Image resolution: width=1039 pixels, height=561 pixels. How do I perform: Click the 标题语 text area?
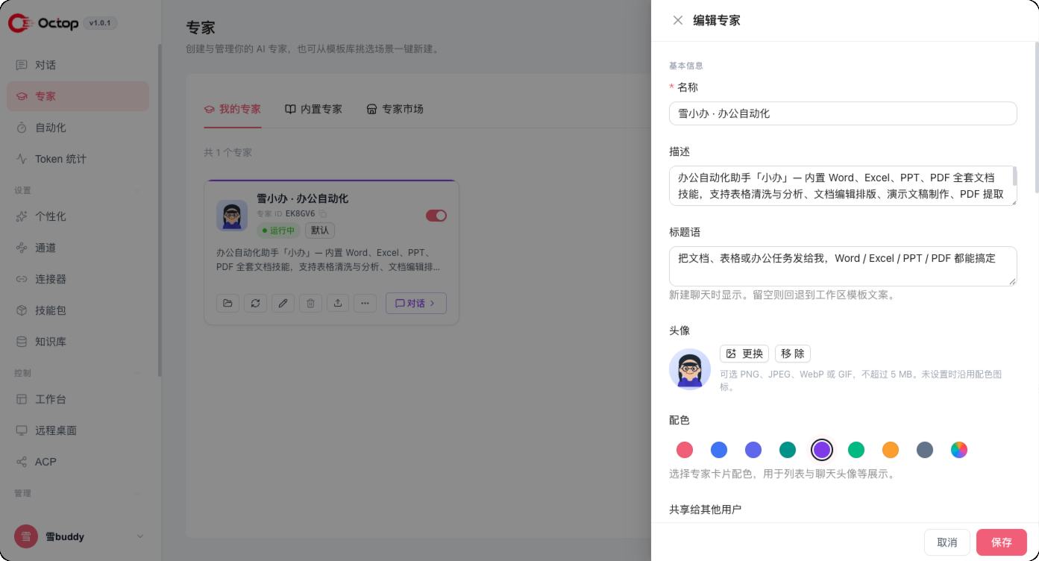[843, 266]
